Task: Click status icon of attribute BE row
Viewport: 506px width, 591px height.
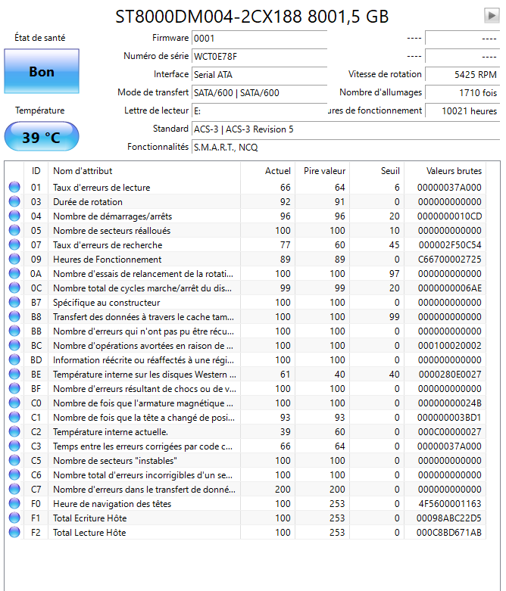Action: tap(14, 374)
